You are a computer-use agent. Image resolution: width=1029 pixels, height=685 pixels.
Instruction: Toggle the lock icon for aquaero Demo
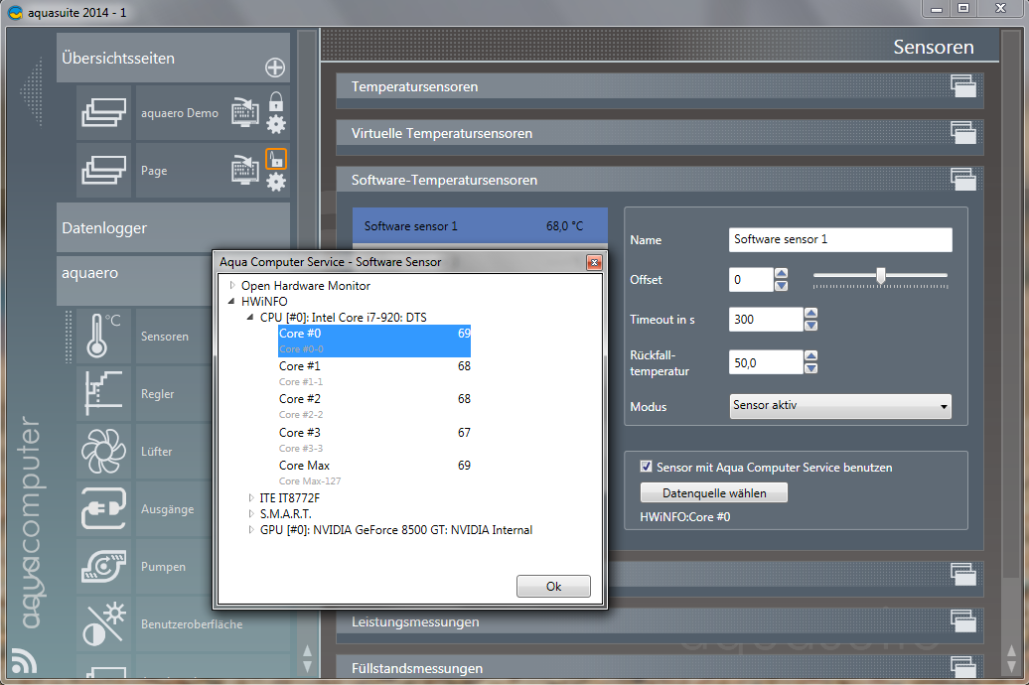(x=275, y=101)
